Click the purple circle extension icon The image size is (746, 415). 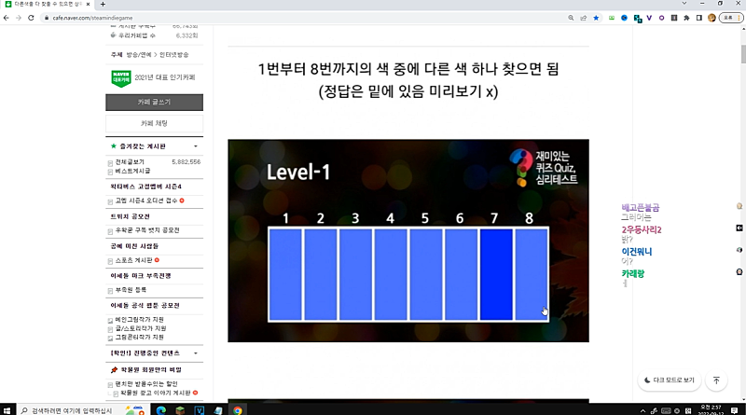click(661, 18)
